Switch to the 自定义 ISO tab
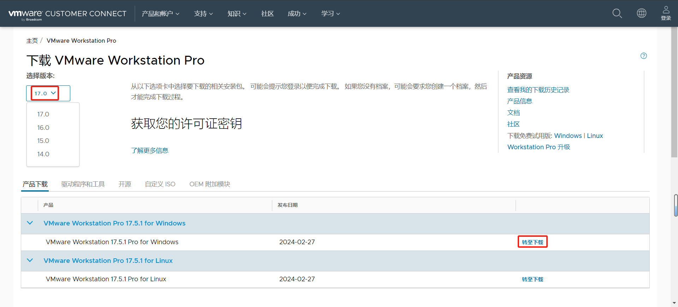Image resolution: width=678 pixels, height=307 pixels. [160, 184]
